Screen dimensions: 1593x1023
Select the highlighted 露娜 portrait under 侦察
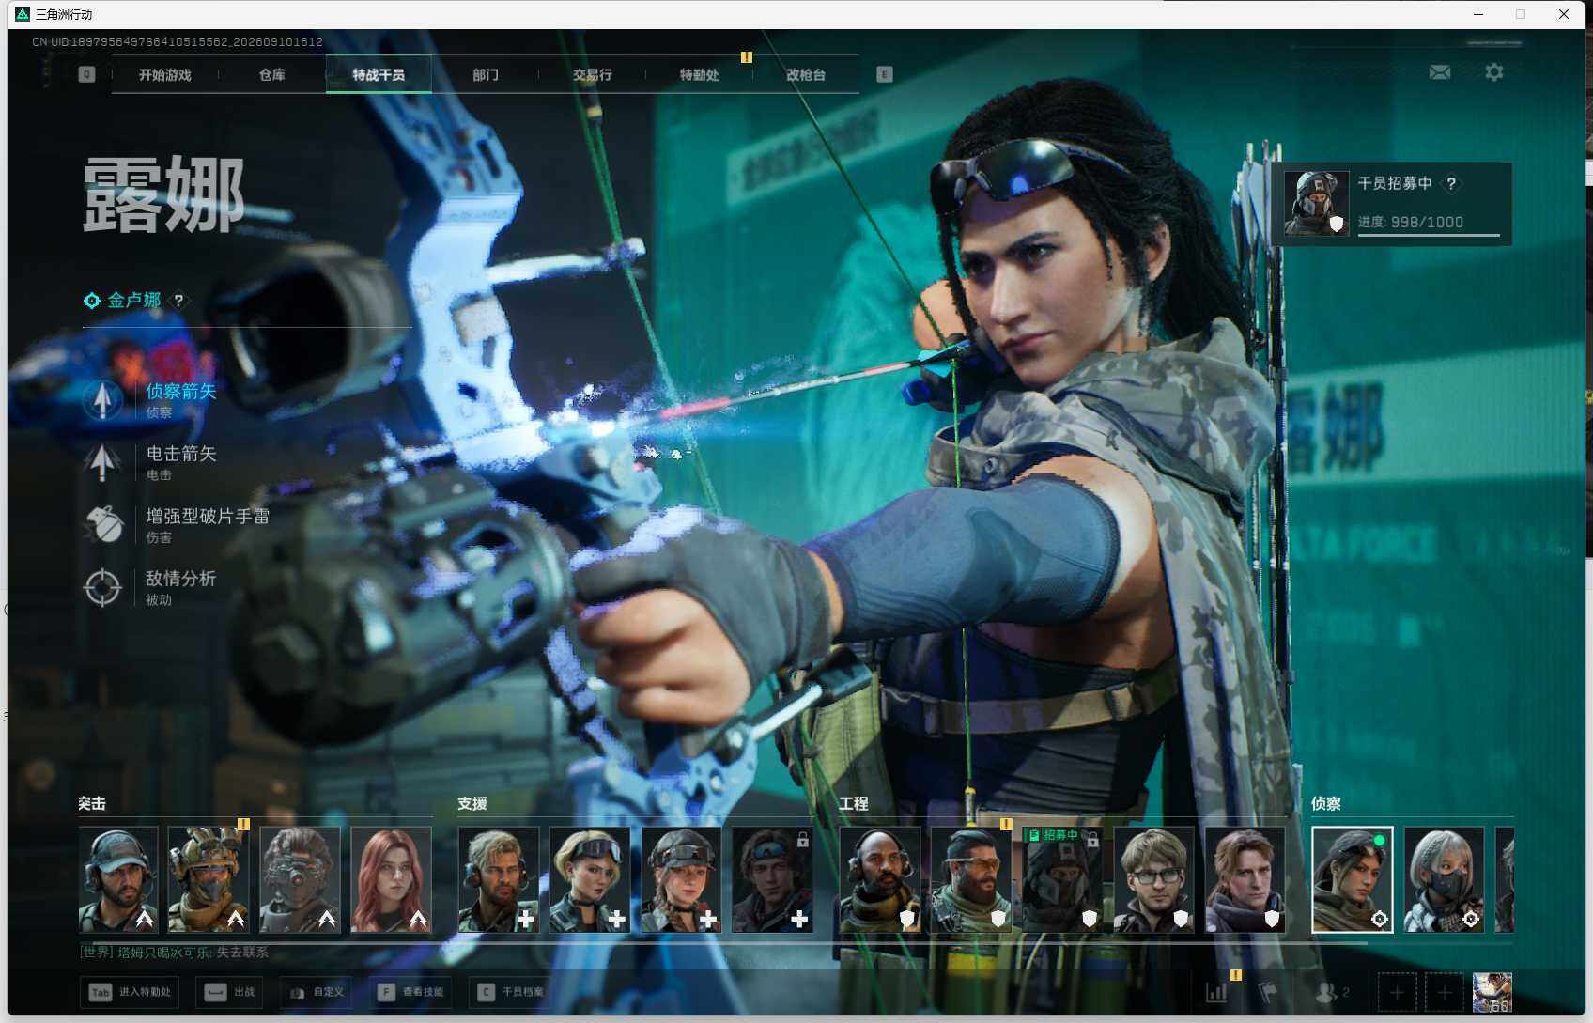click(1352, 879)
